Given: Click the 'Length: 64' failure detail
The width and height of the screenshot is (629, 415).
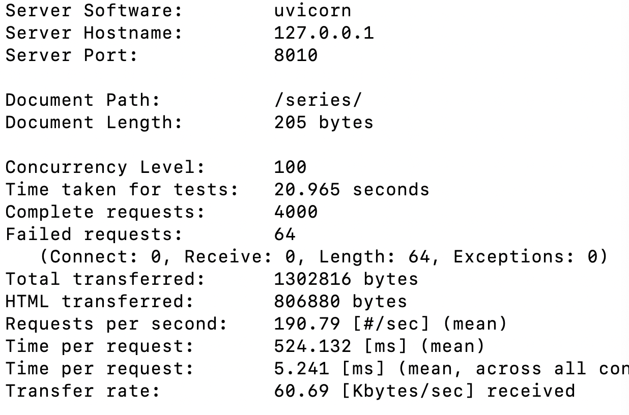Looking at the screenshot, I should point(374,257).
